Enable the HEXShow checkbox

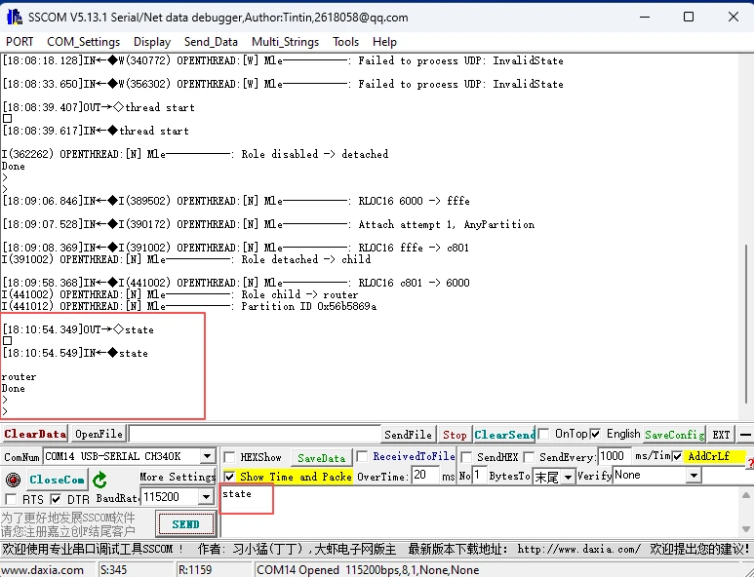tap(230, 457)
